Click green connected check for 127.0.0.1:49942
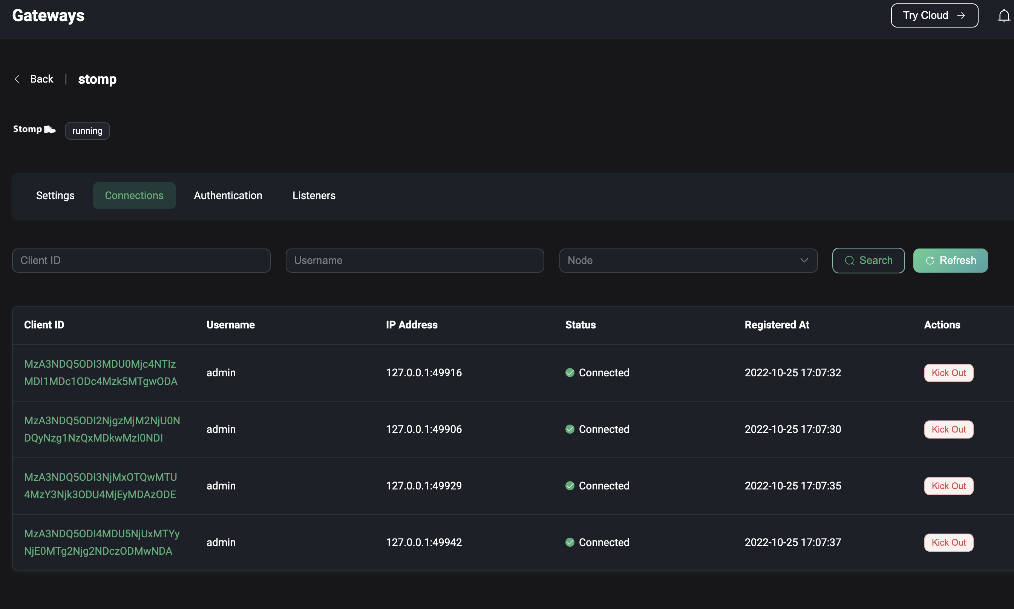The height and width of the screenshot is (609, 1014). 570,542
